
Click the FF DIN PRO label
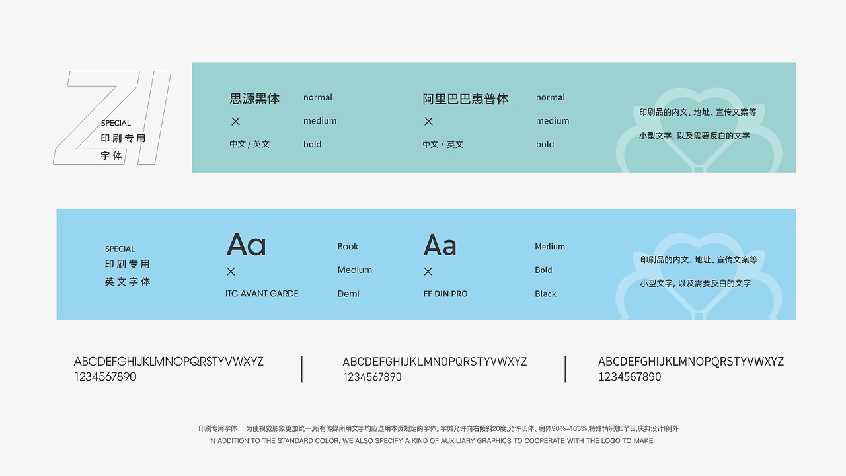[445, 294]
